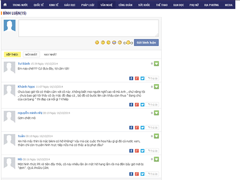Image resolution: width=240 pixels, height=180 pixels.
Task: Share Hồ's comment on Facebook
Action: [131, 174]
